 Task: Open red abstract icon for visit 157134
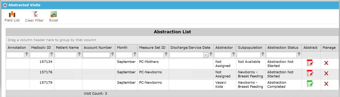click(x=310, y=63)
